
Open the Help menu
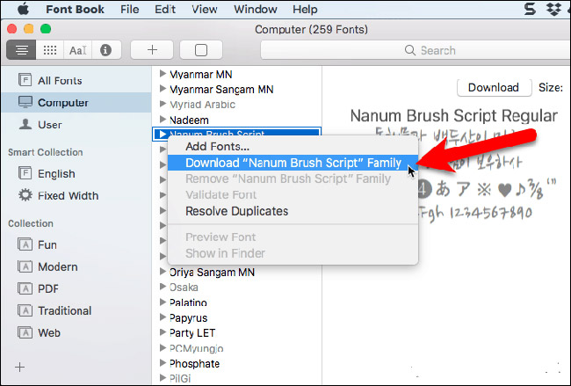pos(305,9)
